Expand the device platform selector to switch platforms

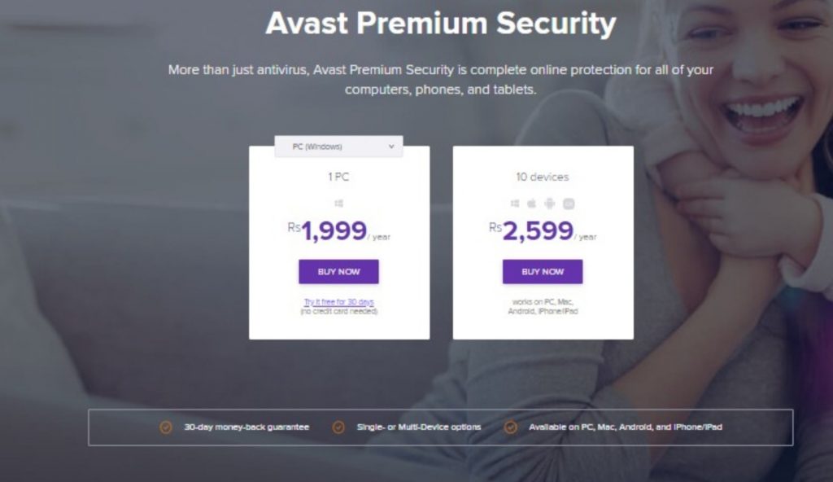[338, 146]
